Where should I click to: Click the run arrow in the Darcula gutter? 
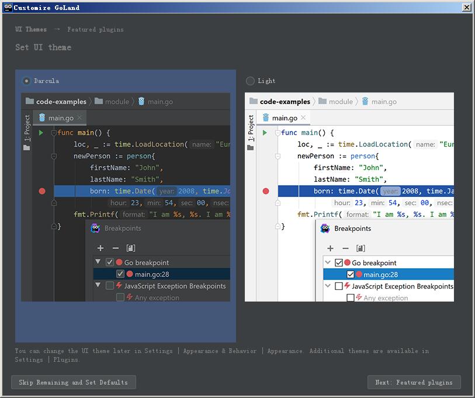point(41,133)
